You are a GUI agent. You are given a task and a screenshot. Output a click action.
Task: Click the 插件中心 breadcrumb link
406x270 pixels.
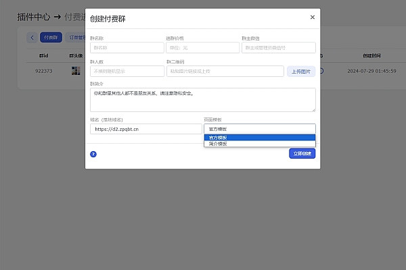34,17
